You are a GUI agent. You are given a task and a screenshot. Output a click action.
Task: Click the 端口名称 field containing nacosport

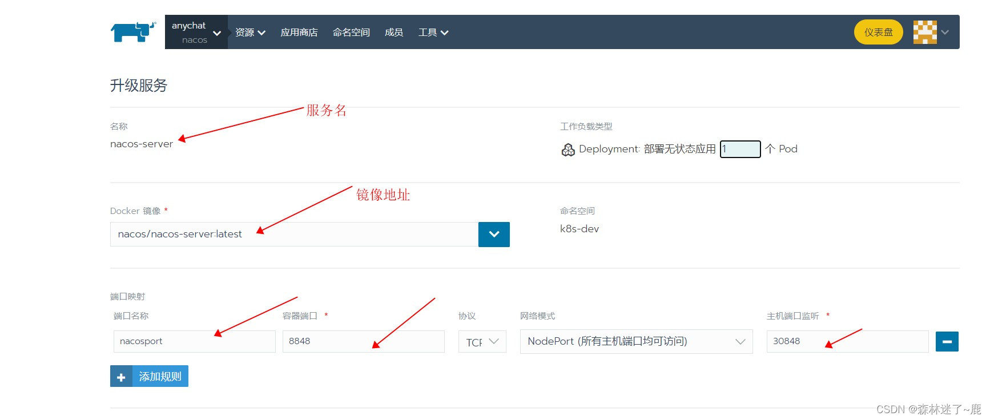coord(195,341)
